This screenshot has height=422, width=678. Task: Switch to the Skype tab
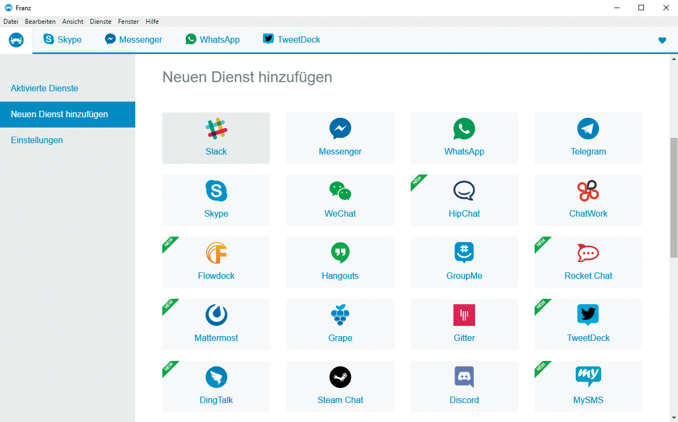coord(63,39)
